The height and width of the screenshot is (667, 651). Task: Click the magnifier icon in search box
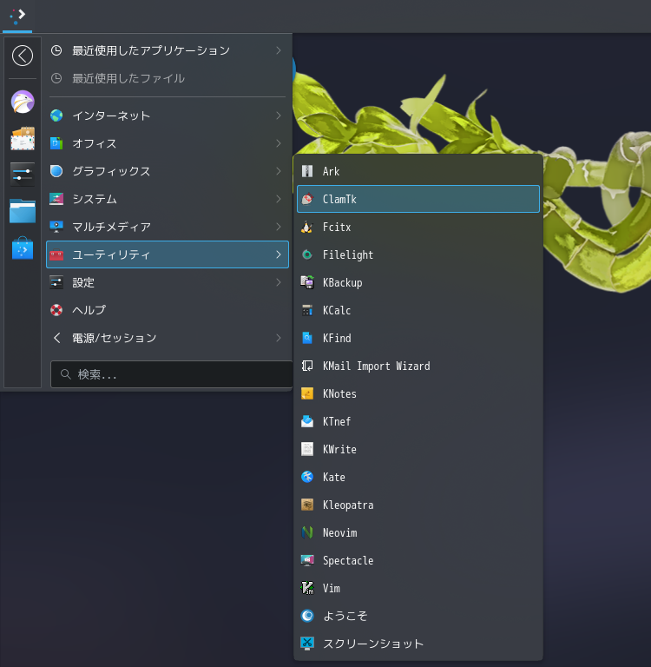tap(65, 374)
